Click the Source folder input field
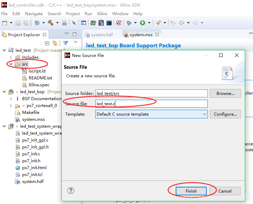 (x=151, y=94)
